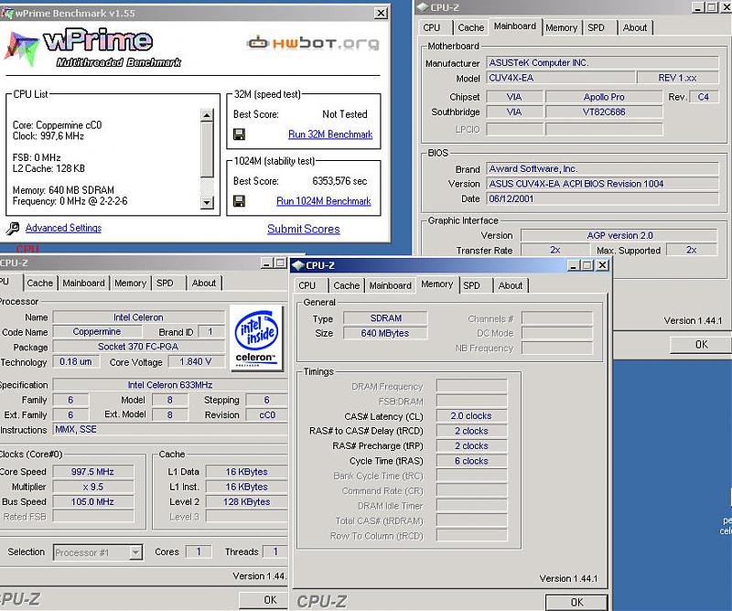This screenshot has width=732, height=611.
Task: Click the Cycle Time value '6 clocks'
Action: click(471, 461)
